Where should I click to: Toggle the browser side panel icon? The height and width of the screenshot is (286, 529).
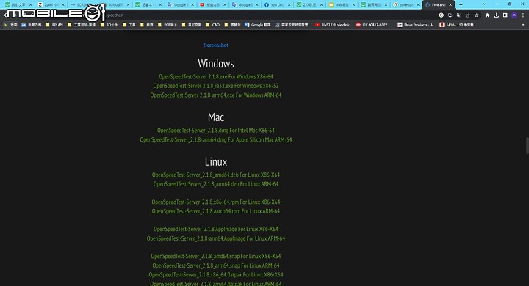pyautogui.click(x=505, y=15)
